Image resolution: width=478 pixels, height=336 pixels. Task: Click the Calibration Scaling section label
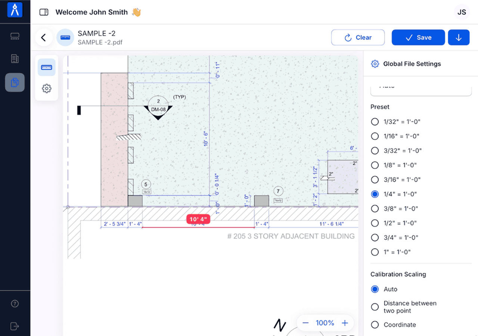tap(398, 274)
